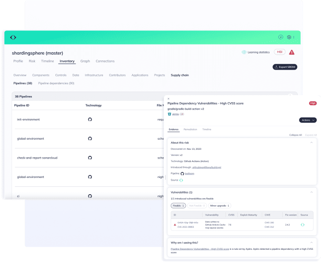The width and height of the screenshot is (321, 263).
Task: Open the settings gear menu
Action: [289, 37]
